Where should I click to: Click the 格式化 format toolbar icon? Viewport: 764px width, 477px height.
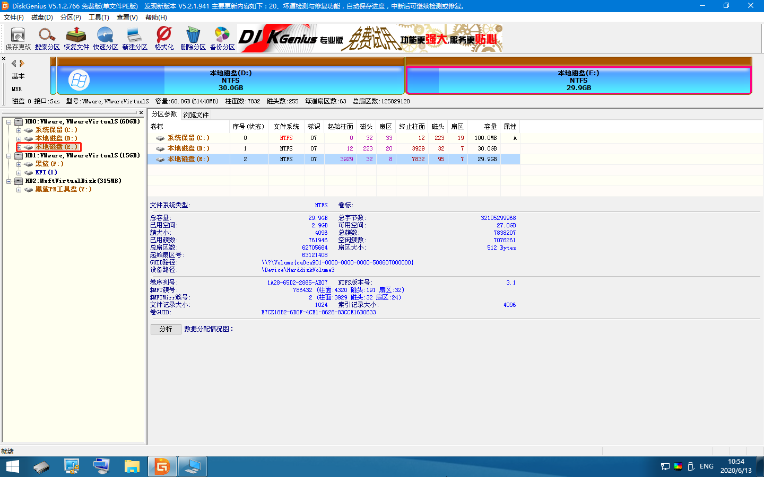click(x=164, y=39)
